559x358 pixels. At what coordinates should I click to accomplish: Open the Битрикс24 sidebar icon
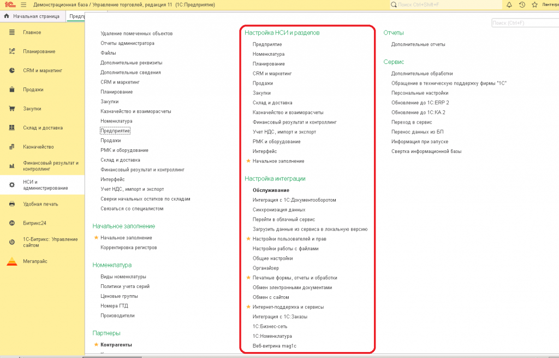tap(11, 223)
